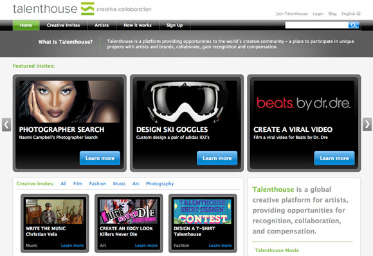Filter creative invites by All

64,184
